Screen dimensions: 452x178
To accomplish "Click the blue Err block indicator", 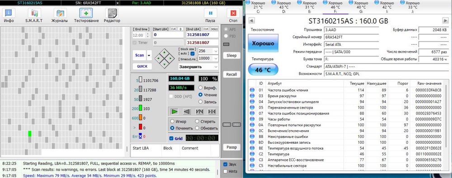I will [141, 136].
